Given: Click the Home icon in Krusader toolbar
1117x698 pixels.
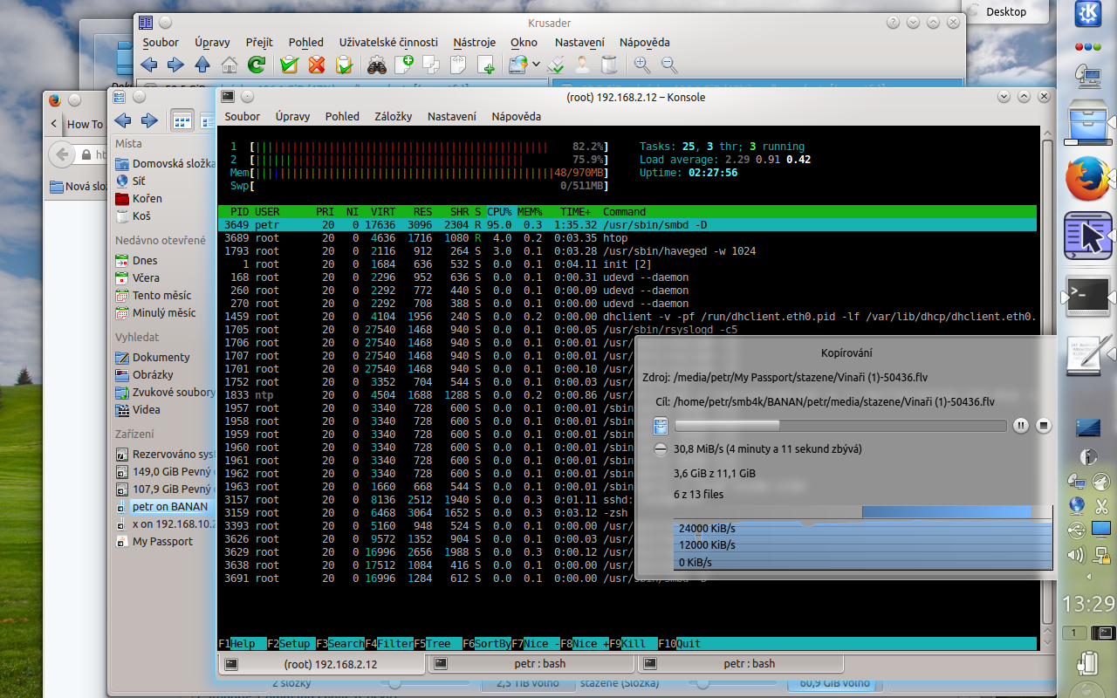Looking at the screenshot, I should (x=229, y=64).
